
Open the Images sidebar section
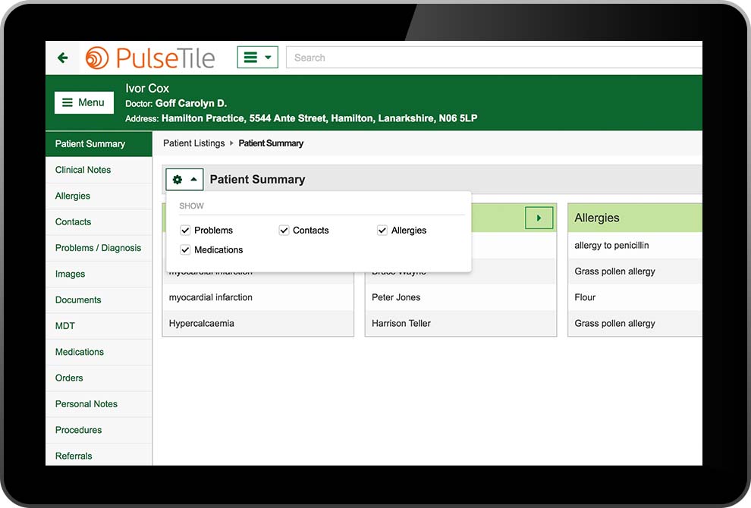pyautogui.click(x=70, y=274)
